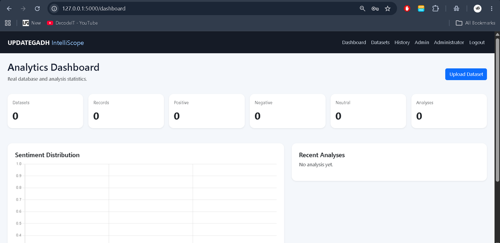Screen dimensions: 500x243
Task: Click the 'Real database and analysis statistics.' text
Action: point(47,79)
